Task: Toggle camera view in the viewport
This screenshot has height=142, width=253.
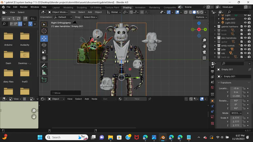Action: (204, 52)
